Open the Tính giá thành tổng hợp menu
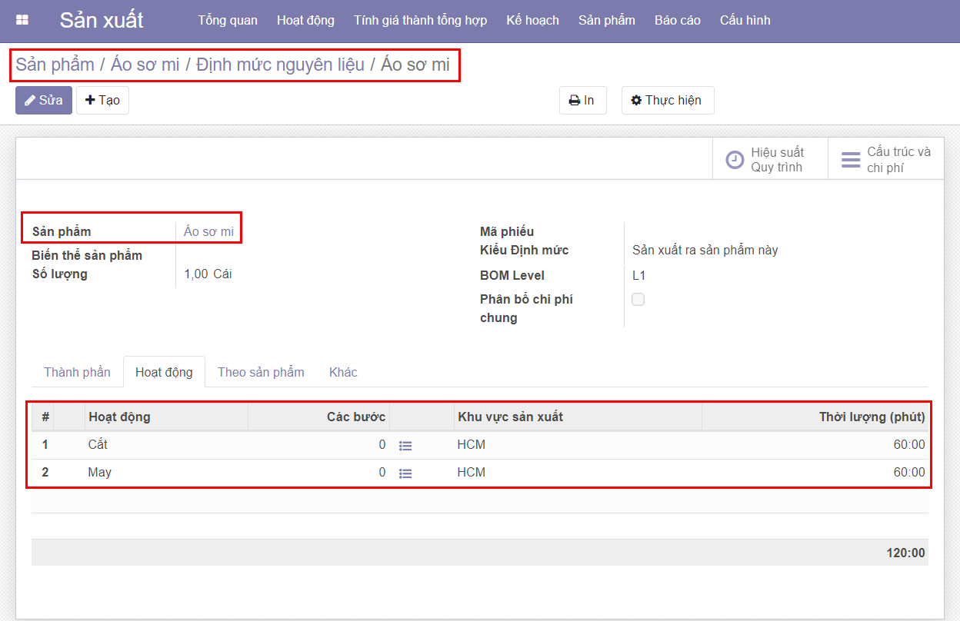960x621 pixels. (x=420, y=21)
